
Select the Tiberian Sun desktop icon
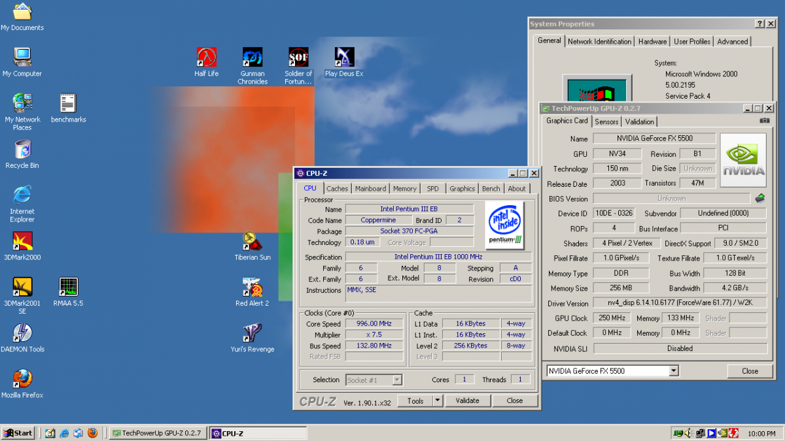pos(253,242)
